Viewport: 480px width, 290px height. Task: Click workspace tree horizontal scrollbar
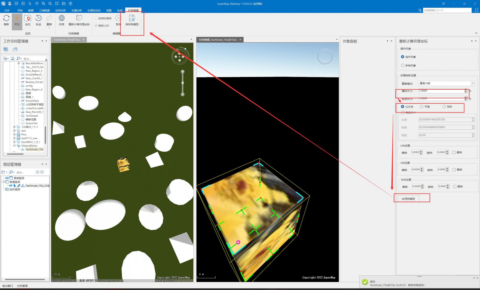(15, 154)
